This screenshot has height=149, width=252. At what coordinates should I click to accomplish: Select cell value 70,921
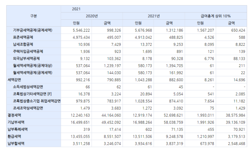[x=239, y=129]
